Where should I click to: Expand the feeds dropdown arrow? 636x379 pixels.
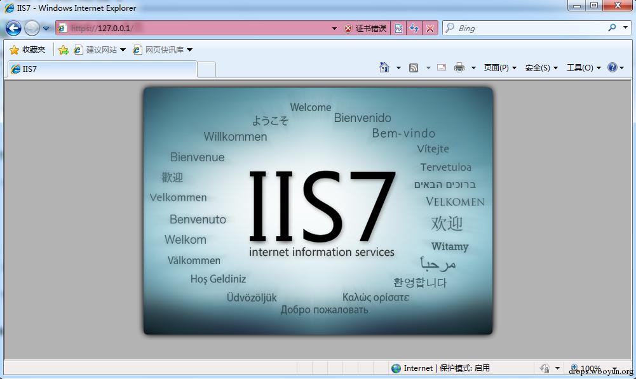point(428,68)
